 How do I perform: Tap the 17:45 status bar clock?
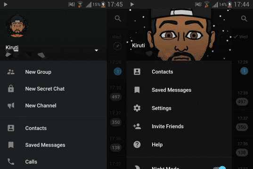[x=115, y=4]
